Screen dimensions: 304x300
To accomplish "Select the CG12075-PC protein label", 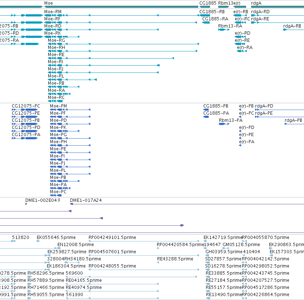I will (x=26, y=106).
